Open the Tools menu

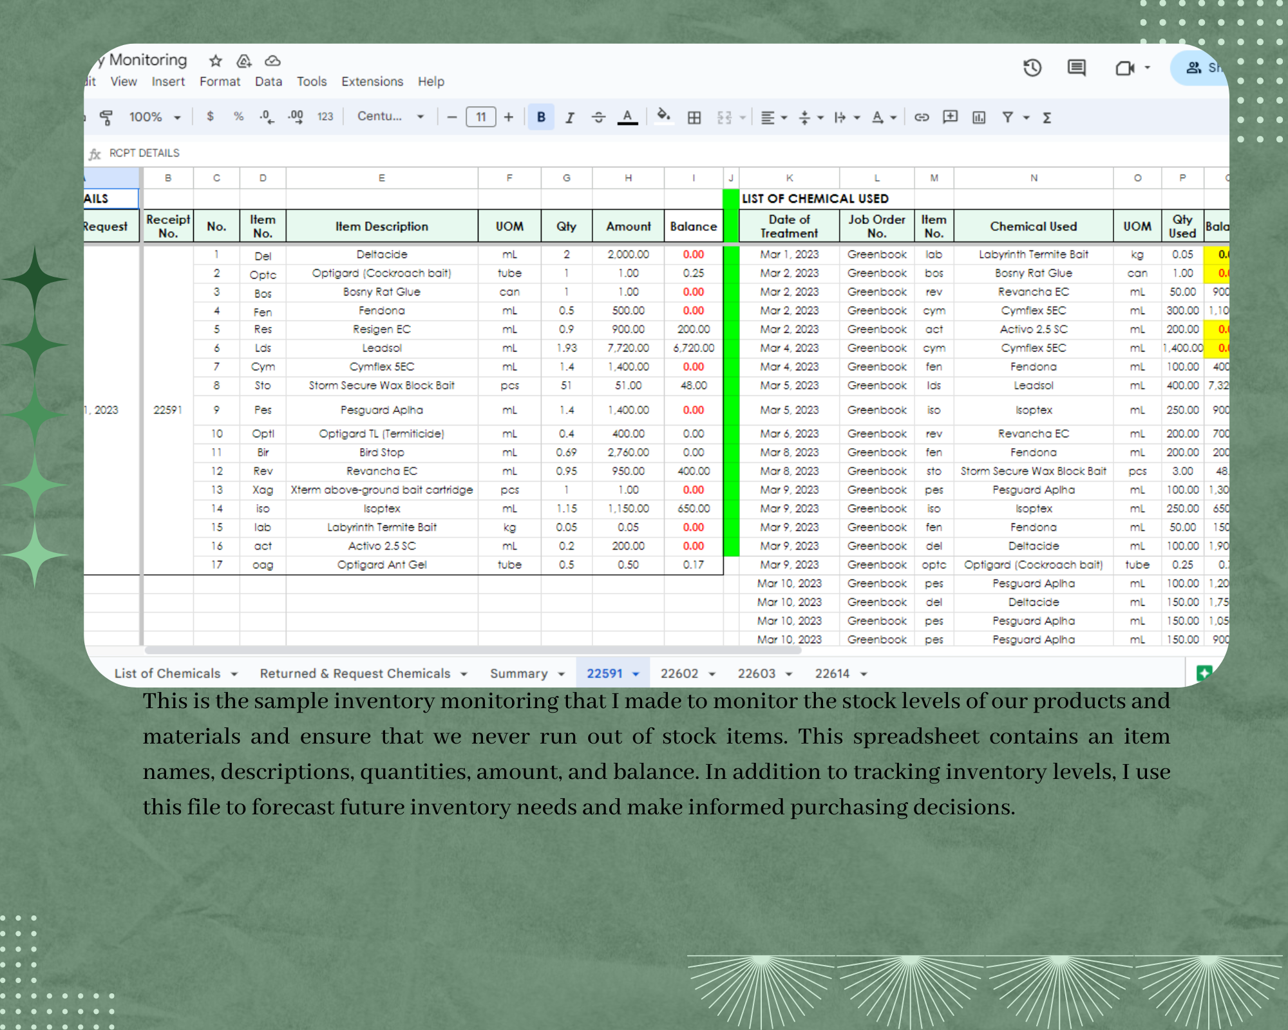312,82
